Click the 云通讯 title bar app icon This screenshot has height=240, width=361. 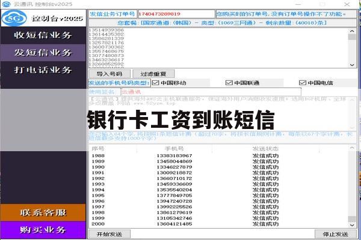pos(6,4)
